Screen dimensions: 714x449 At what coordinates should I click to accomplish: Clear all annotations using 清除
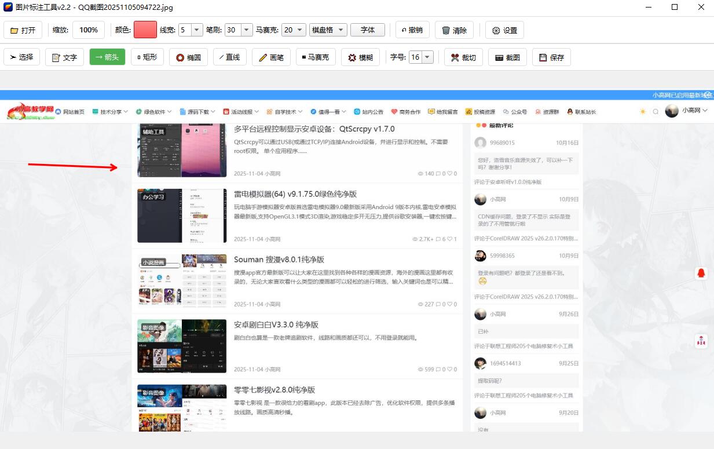coord(454,30)
